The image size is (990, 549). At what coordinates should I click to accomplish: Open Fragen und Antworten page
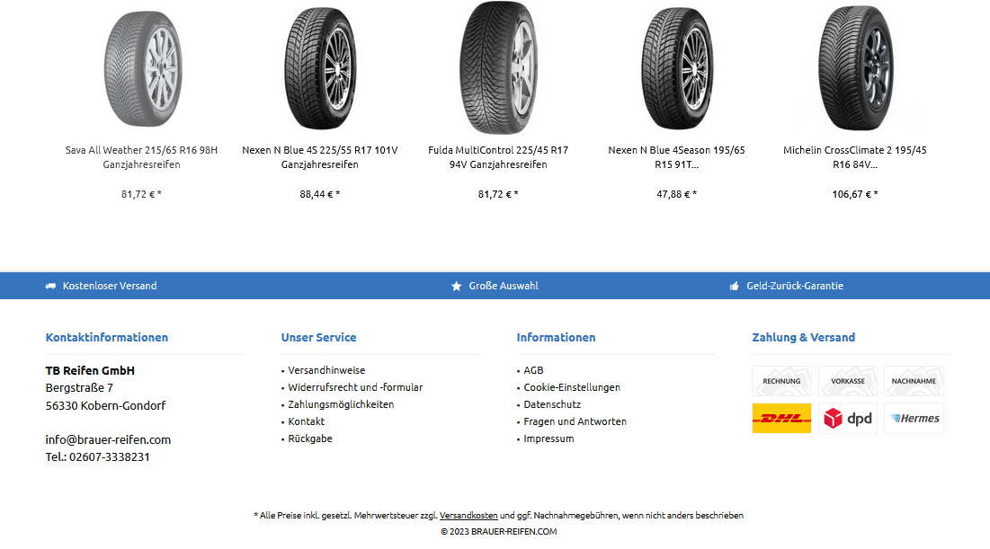[575, 421]
